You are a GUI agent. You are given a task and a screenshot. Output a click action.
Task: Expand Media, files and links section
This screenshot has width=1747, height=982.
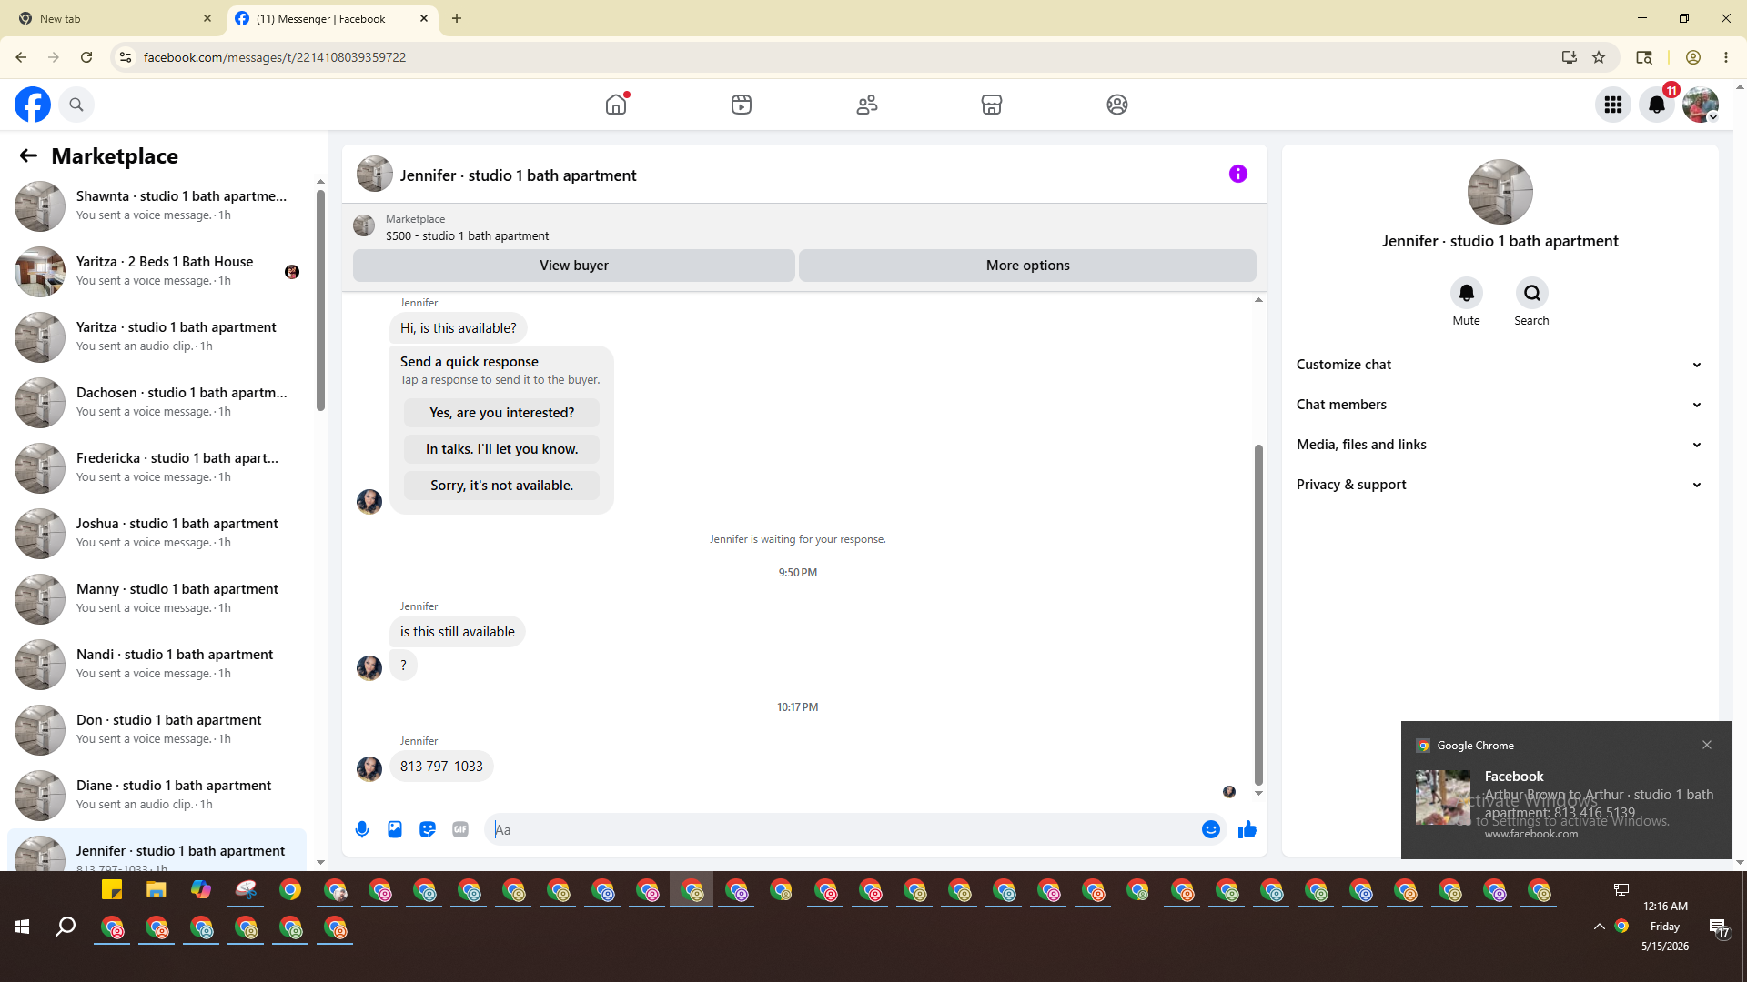tap(1500, 445)
